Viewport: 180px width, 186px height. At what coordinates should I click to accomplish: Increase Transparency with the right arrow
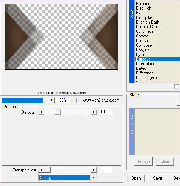(x=94, y=170)
